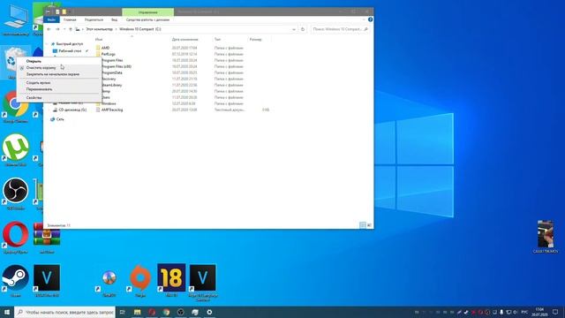Viewport: 565px width, 318px height.
Task: Click the taskbar clock and date
Action: pos(539,312)
